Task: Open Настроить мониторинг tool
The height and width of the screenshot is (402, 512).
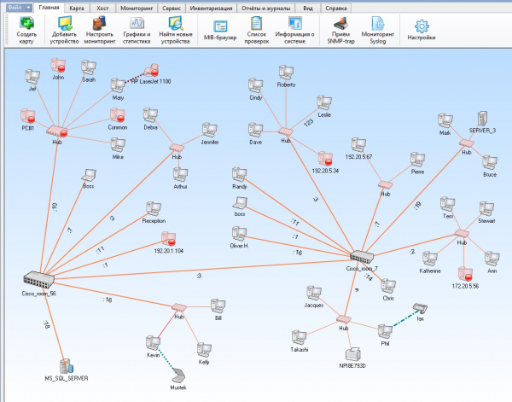Action: 99,26
